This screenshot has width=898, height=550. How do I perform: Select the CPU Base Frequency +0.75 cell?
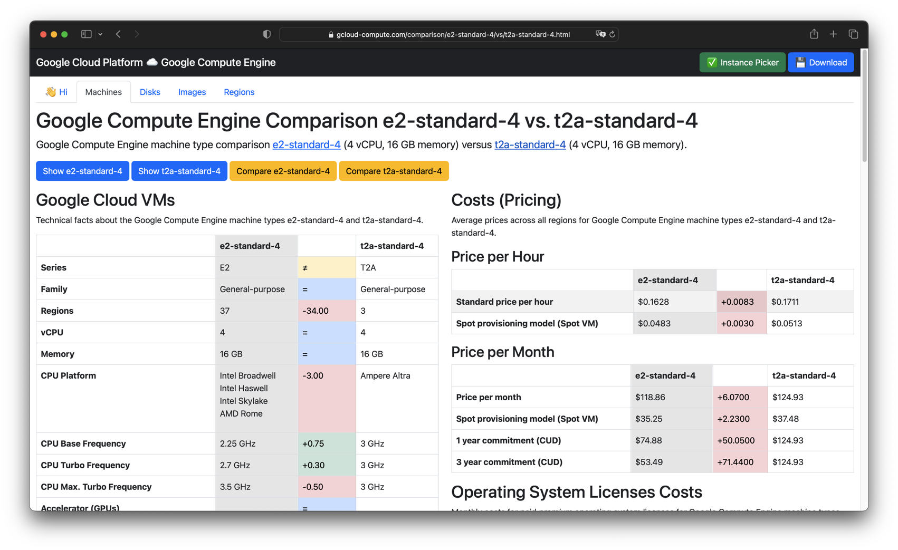[x=327, y=443]
